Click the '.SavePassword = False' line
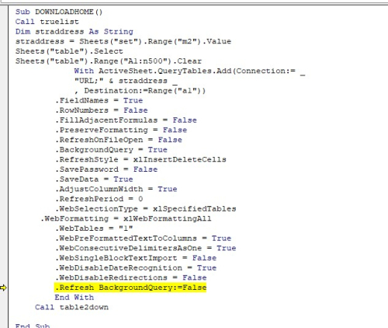 pos(106,169)
